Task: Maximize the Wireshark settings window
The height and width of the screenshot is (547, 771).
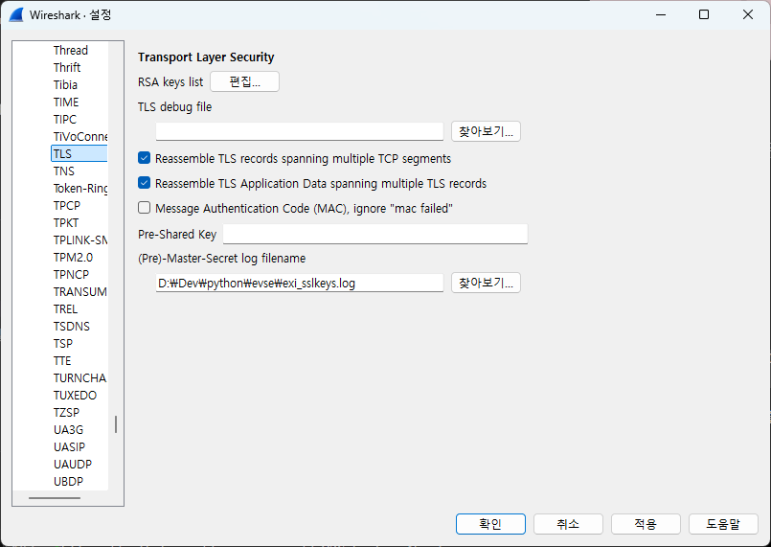Action: tap(704, 14)
